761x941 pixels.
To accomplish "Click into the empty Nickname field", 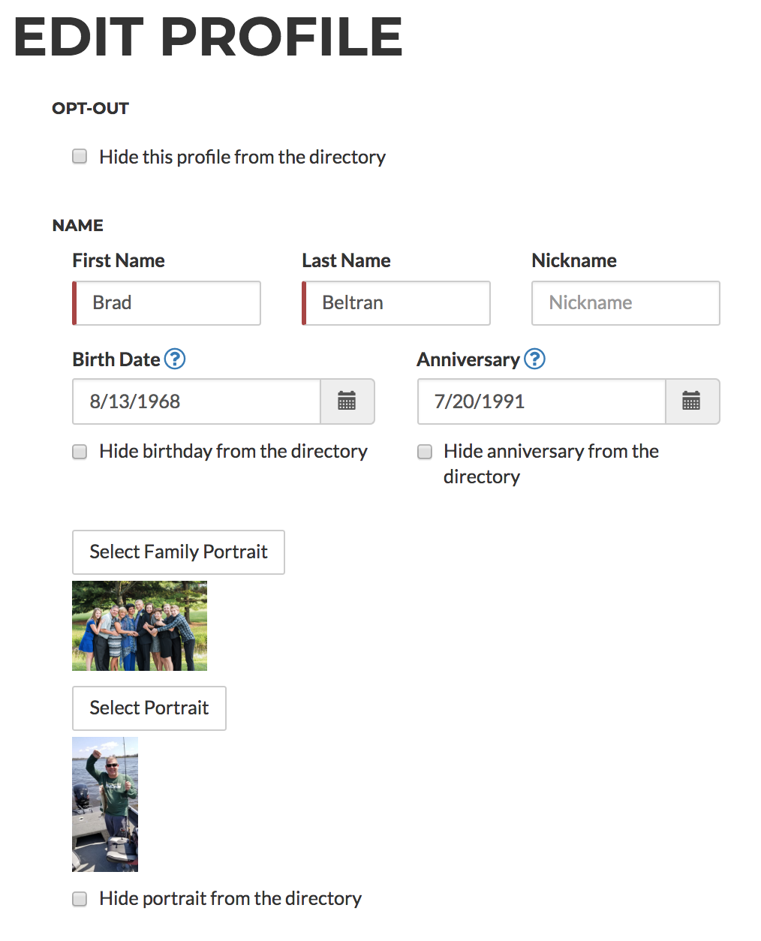I will (x=626, y=303).
